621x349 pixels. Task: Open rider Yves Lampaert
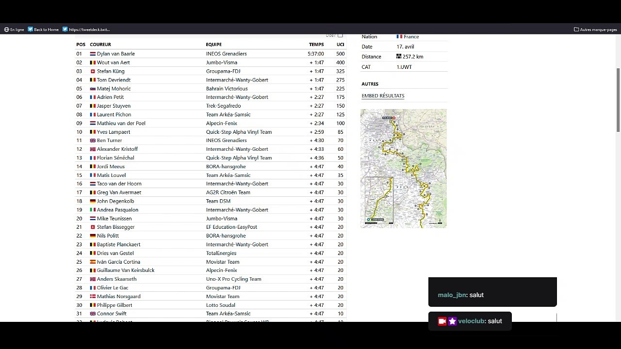114,132
